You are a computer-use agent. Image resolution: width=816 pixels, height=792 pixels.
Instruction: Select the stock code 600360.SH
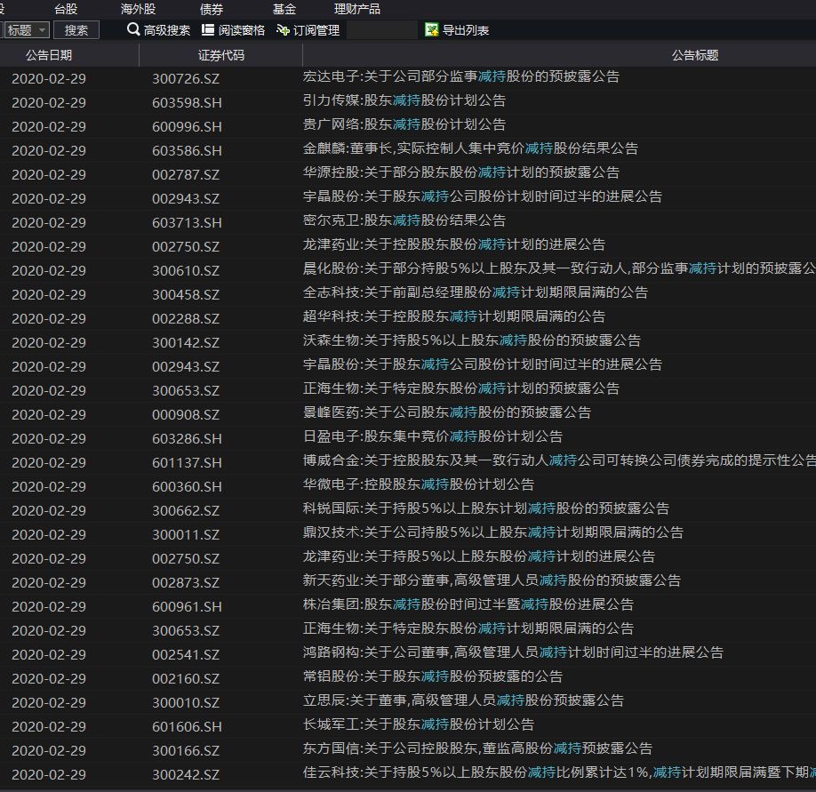pos(187,486)
